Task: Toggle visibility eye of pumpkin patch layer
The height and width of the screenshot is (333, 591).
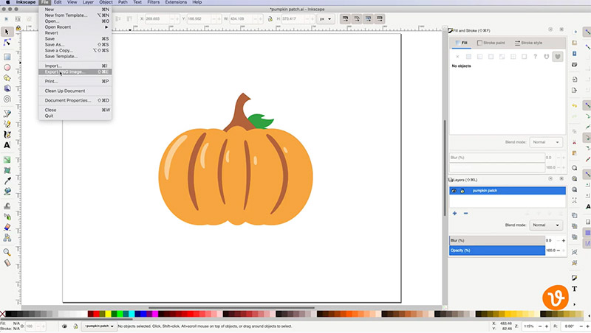Action: click(x=454, y=191)
